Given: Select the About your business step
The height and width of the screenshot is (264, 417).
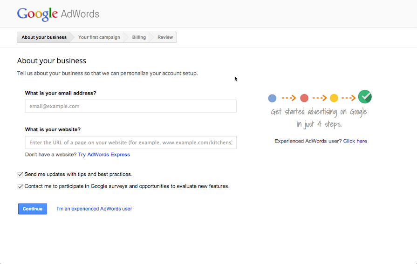Looking at the screenshot, I should pyautogui.click(x=44, y=37).
